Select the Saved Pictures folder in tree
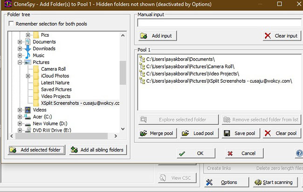 point(56,89)
